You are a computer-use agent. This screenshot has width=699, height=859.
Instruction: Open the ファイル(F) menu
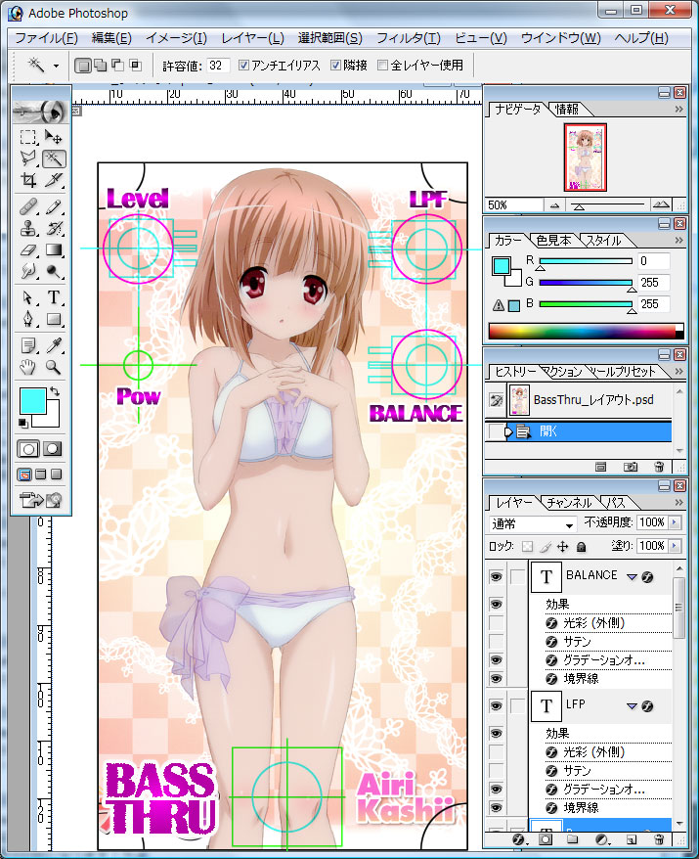click(x=46, y=38)
